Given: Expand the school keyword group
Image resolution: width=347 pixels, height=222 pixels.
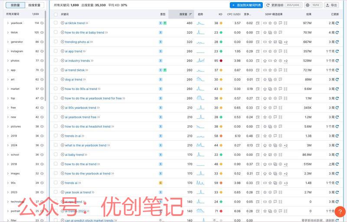Looking at the screenshot, I should point(8,154).
